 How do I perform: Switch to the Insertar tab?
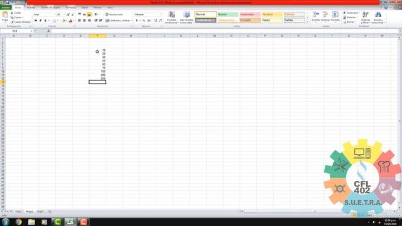[31, 8]
